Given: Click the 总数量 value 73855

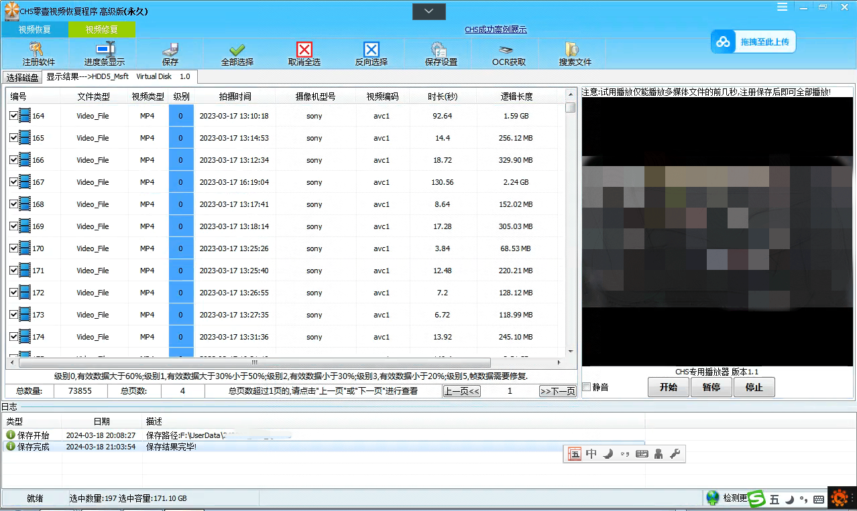Looking at the screenshot, I should (80, 391).
